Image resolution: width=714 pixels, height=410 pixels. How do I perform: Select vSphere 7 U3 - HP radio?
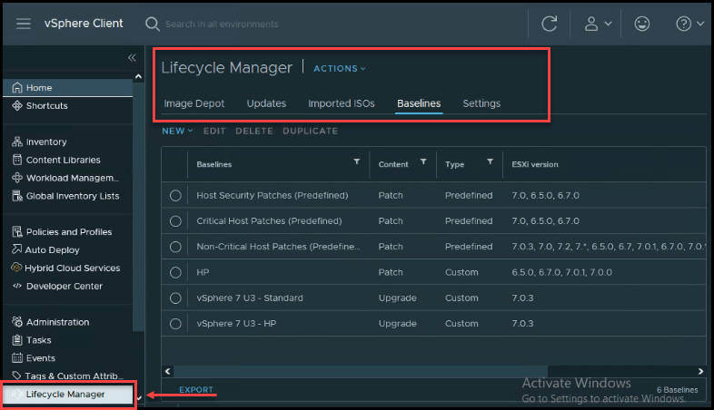[175, 324]
